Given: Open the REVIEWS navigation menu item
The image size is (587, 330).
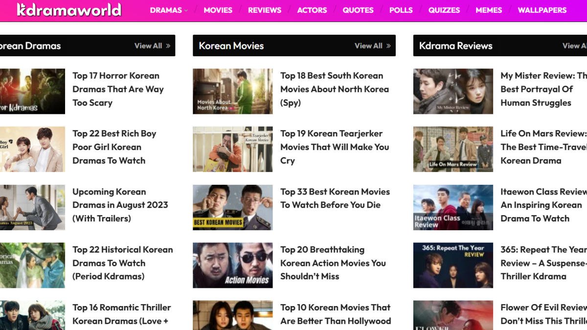Looking at the screenshot, I should point(265,9).
